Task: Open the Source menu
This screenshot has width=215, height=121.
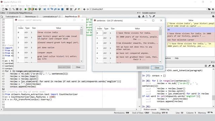Action: 21,6
